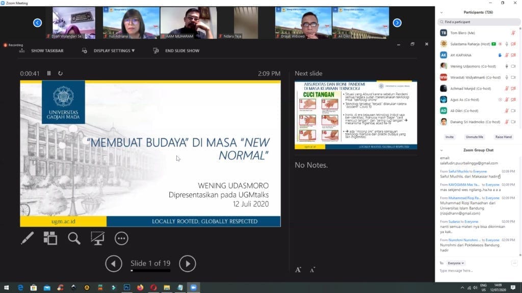Viewport: 522px width, 293px height.
Task: Click Show Taskbar in presenter view
Action: click(47, 51)
